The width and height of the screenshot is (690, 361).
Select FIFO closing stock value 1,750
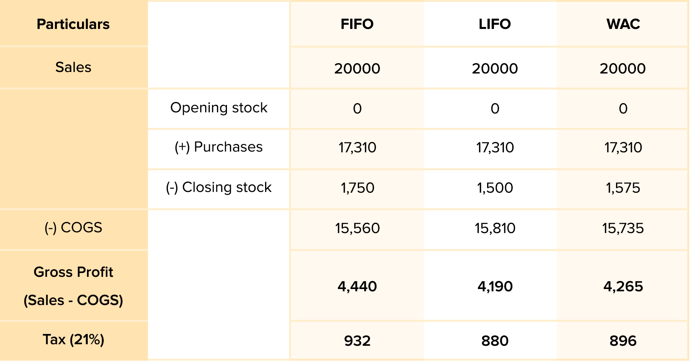(357, 188)
